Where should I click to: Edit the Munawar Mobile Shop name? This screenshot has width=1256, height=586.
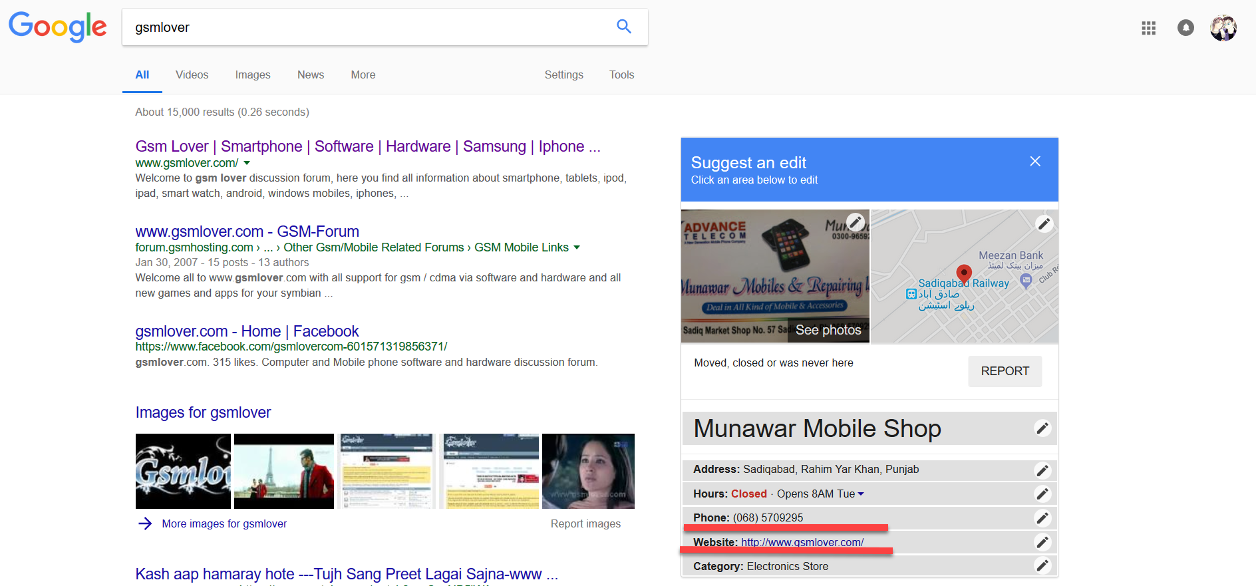(x=1042, y=428)
